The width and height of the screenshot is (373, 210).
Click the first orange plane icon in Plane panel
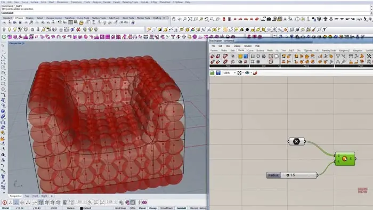[x=283, y=56]
